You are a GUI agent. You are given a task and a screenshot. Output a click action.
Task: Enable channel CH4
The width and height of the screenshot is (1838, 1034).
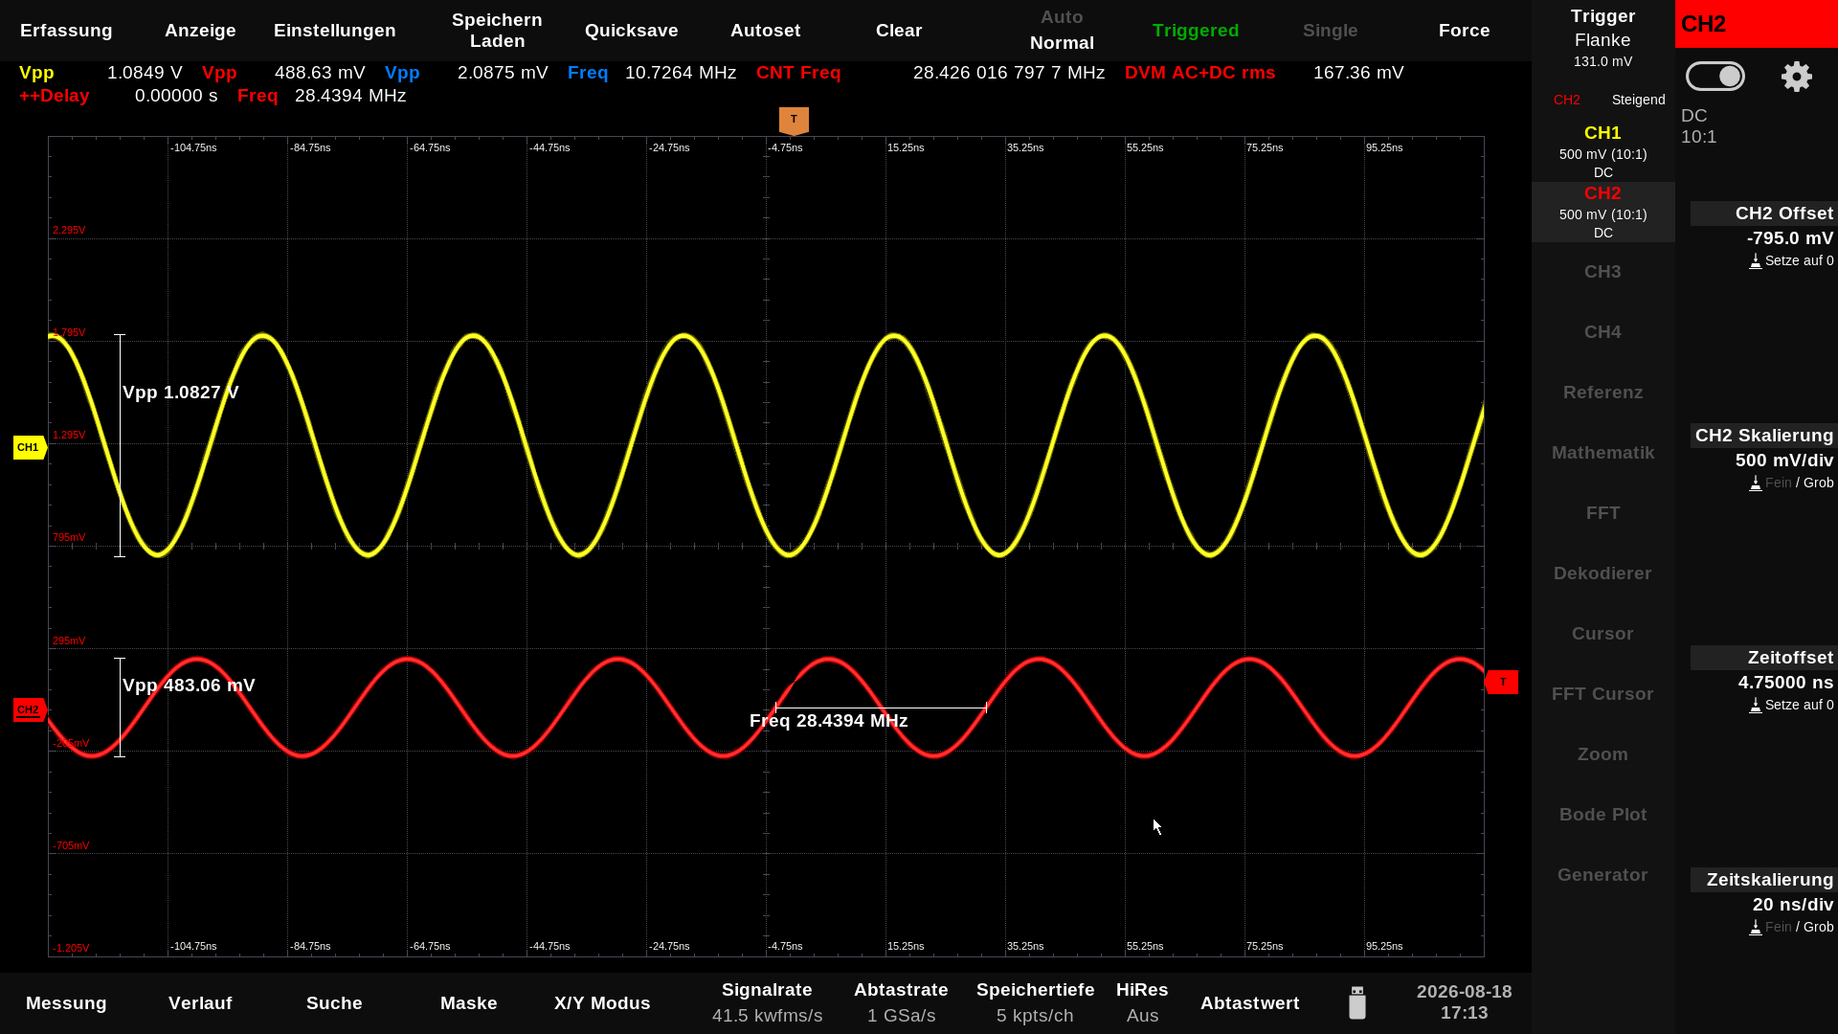1603,332
